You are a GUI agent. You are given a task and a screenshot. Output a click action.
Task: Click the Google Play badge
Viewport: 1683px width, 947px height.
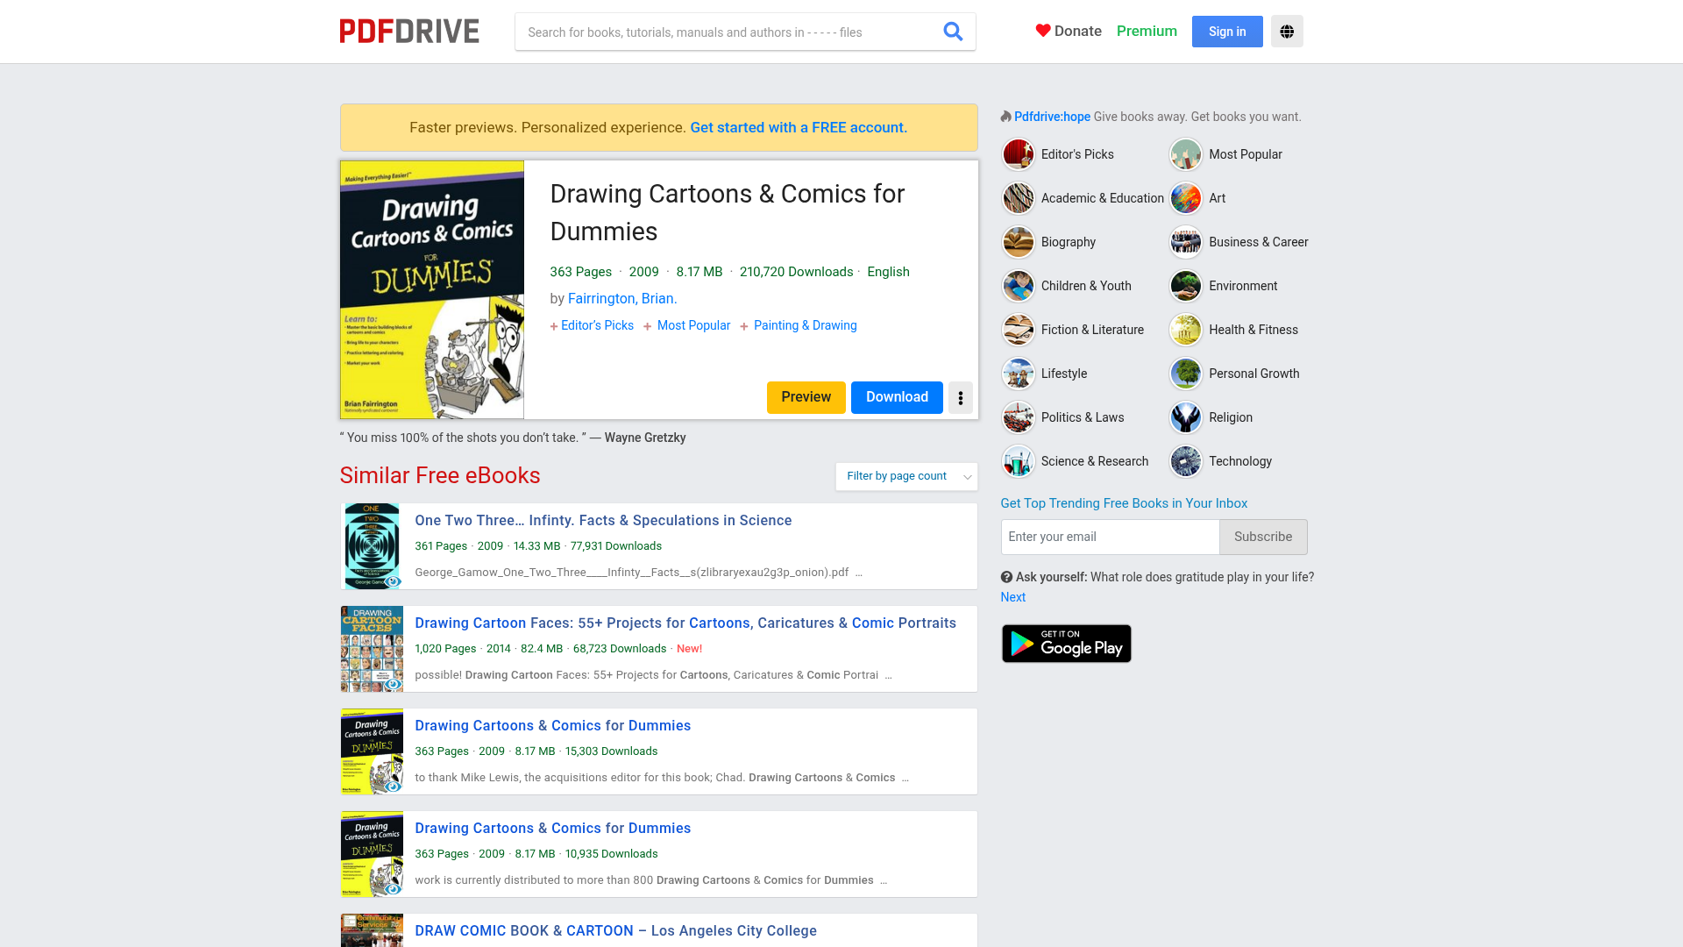tap(1067, 644)
